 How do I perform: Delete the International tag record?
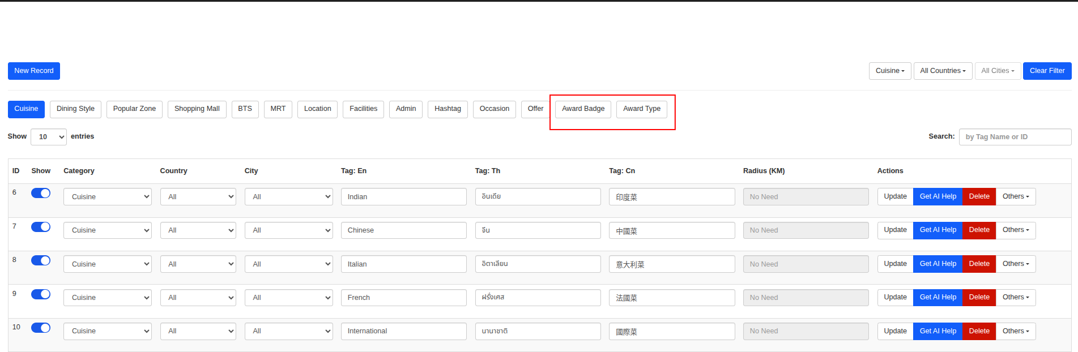979,331
